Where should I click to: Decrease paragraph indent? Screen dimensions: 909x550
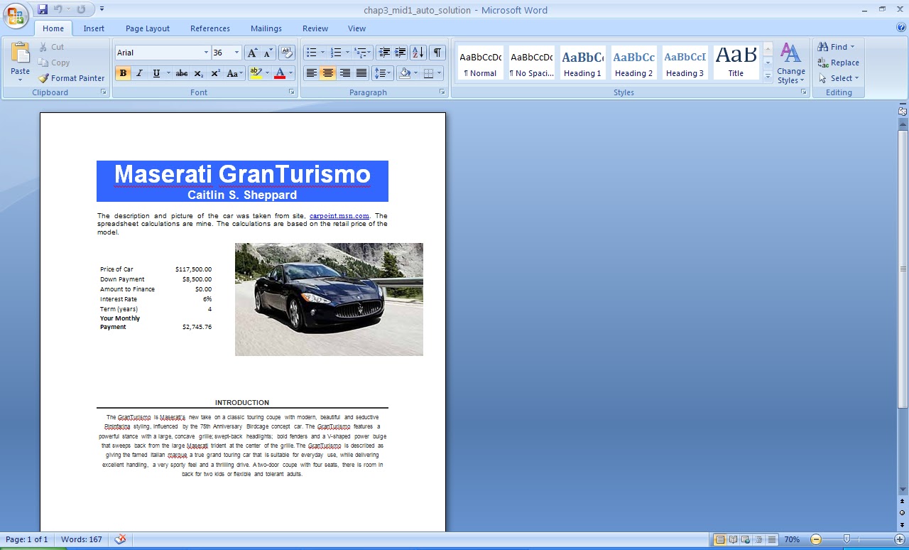(x=384, y=53)
